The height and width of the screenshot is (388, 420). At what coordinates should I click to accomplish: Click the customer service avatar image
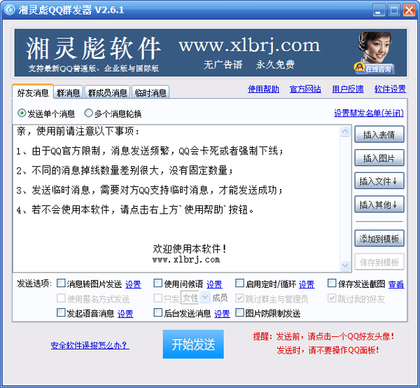[x=374, y=48]
